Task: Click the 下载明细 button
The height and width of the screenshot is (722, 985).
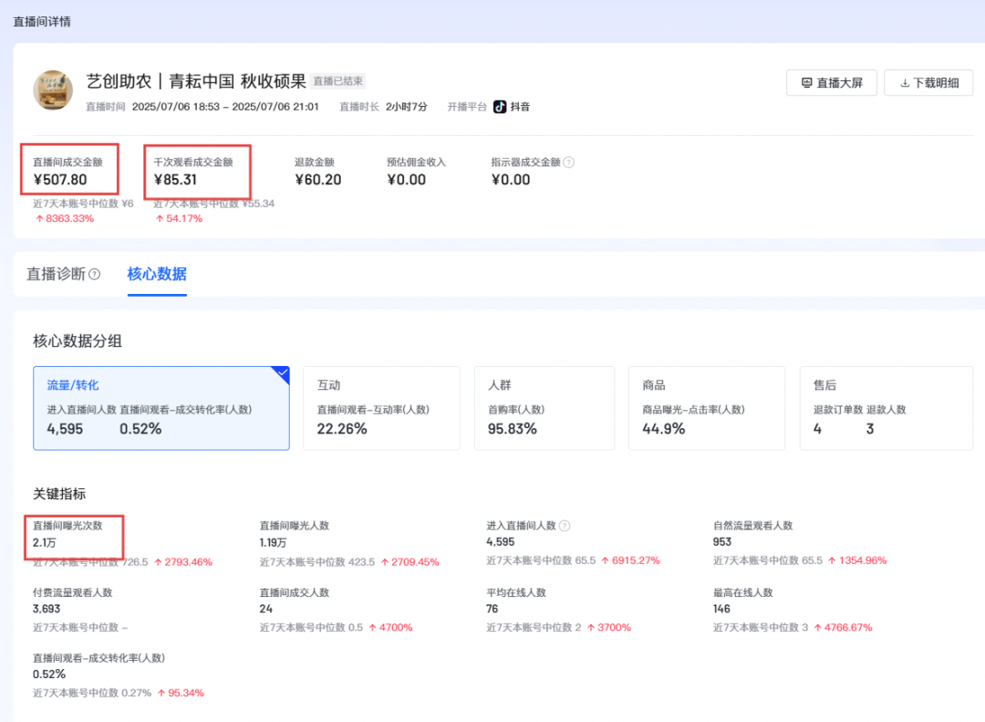Action: (x=928, y=83)
